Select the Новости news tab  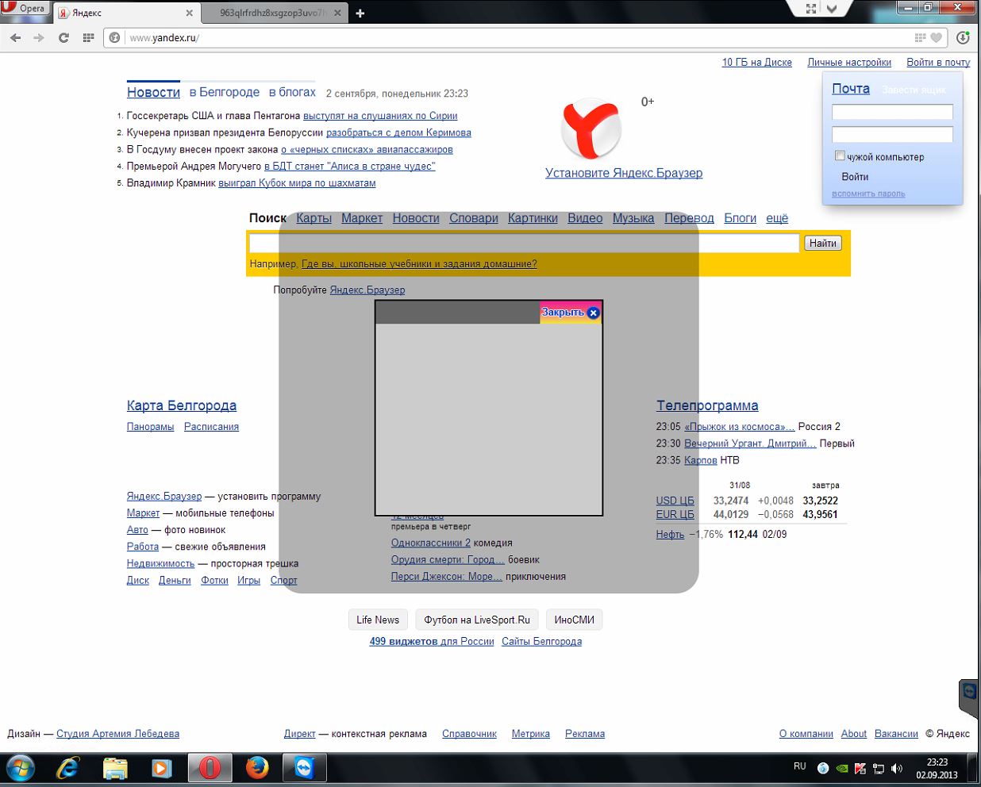[x=153, y=92]
